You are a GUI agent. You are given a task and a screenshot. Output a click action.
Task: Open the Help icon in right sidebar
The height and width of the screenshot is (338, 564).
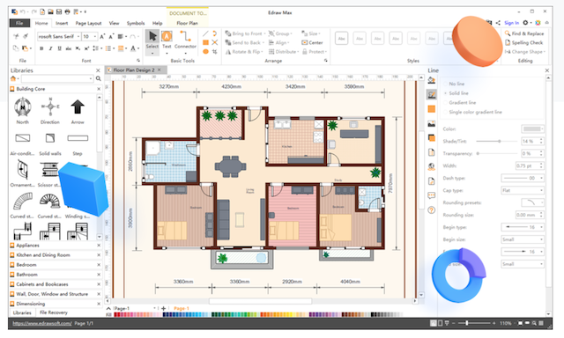click(x=432, y=210)
